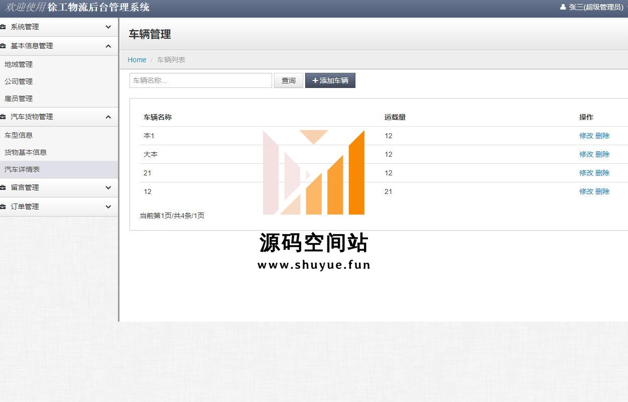The height and width of the screenshot is (402, 628).
Task: Click the briefcase icon beside 汽车货物管理
Action: tap(3, 117)
